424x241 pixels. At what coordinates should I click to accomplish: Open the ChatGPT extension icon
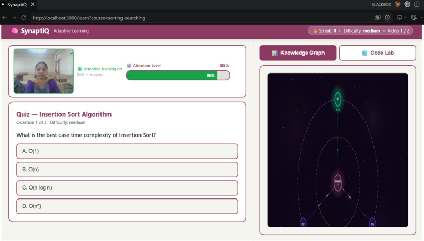(407, 4)
